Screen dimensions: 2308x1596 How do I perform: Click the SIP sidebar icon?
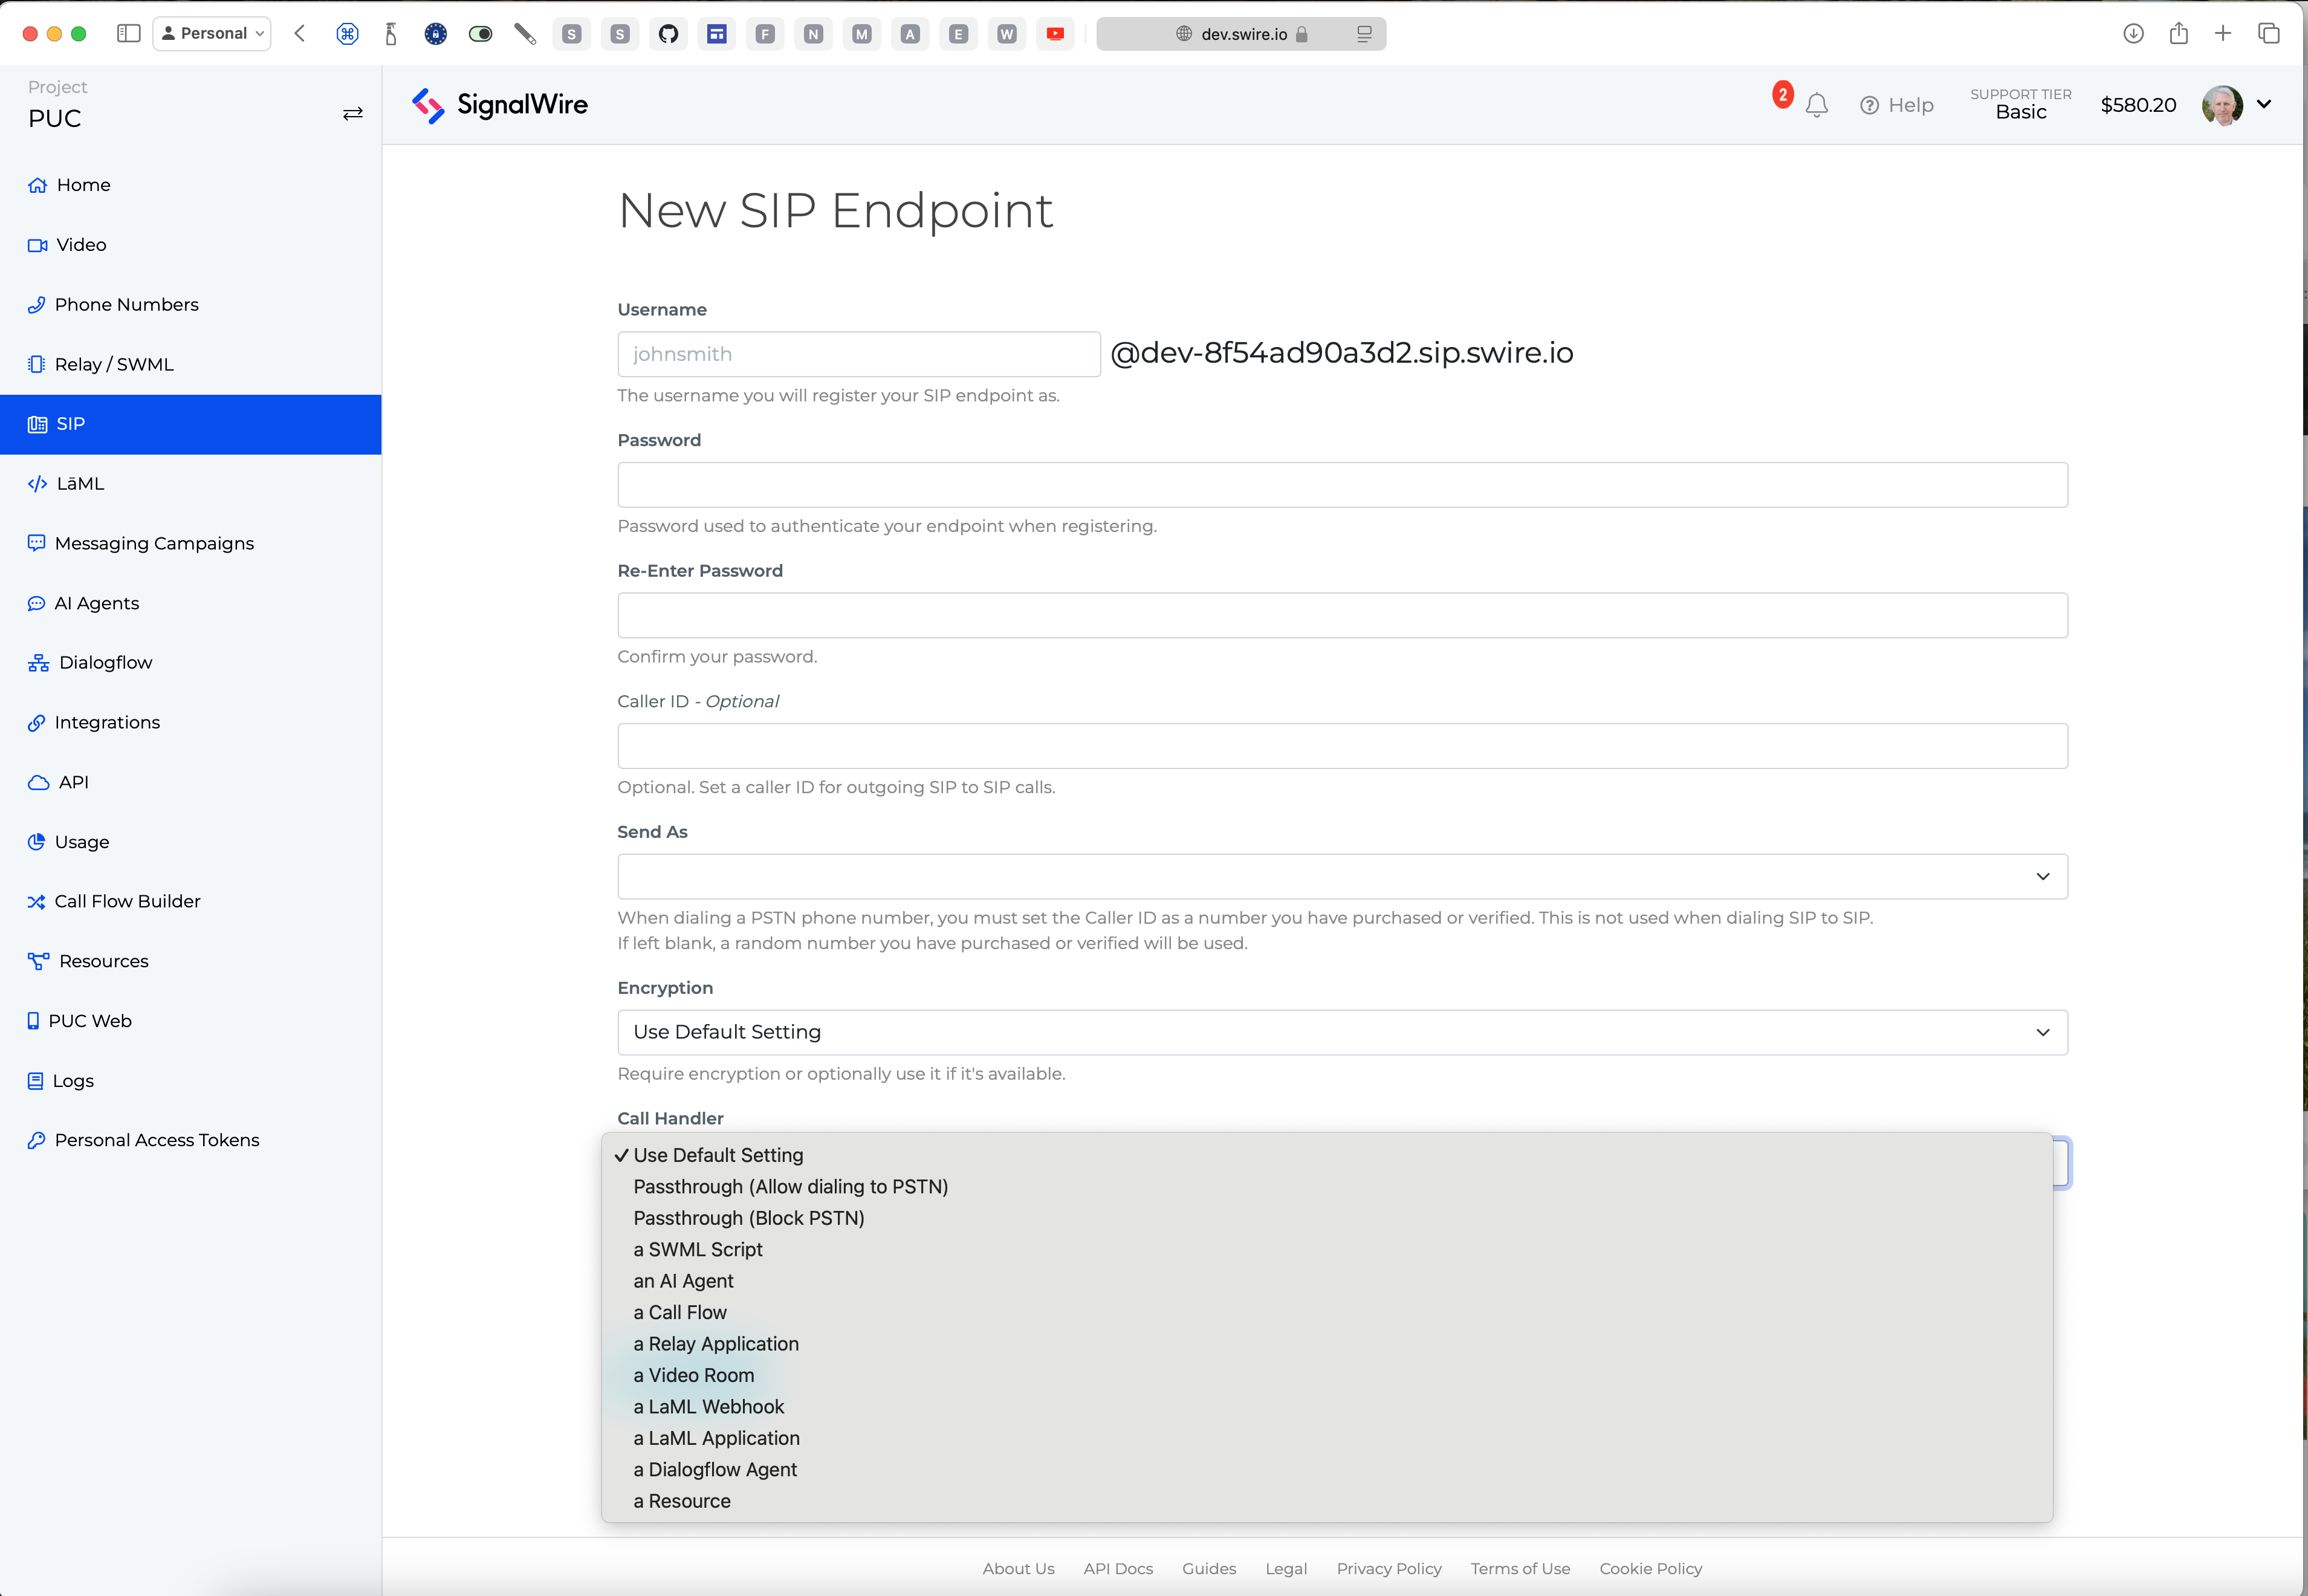[39, 423]
